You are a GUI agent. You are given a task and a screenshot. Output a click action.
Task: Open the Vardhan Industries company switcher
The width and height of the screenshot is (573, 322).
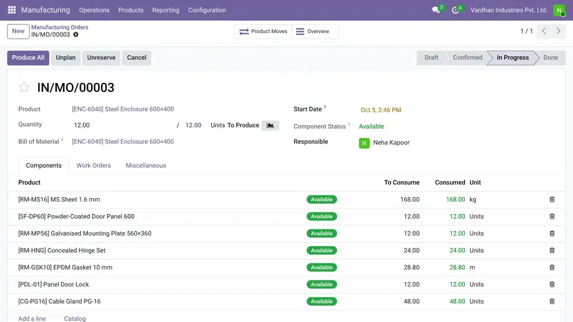coord(509,10)
